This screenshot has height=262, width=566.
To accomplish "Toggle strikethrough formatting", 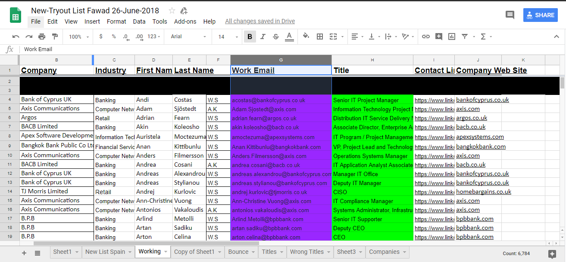I will pyautogui.click(x=275, y=37).
